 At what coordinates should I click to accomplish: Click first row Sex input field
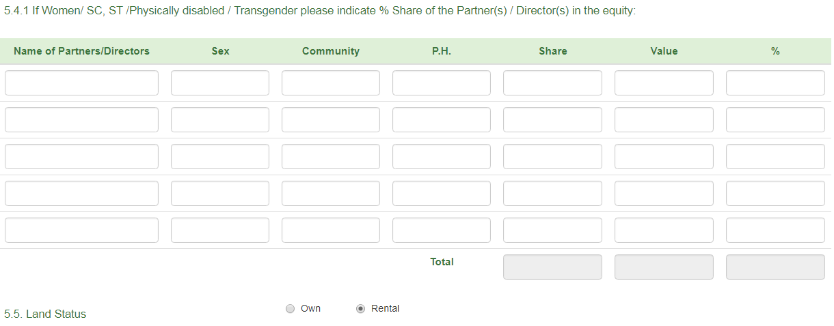pyautogui.click(x=220, y=83)
